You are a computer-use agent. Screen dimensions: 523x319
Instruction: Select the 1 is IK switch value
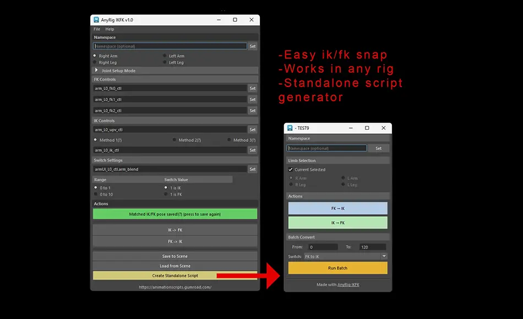pos(166,188)
